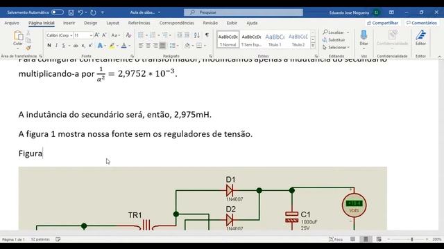Click the bullet list icon
Viewport: 444px width, 249px height.
click(141, 35)
